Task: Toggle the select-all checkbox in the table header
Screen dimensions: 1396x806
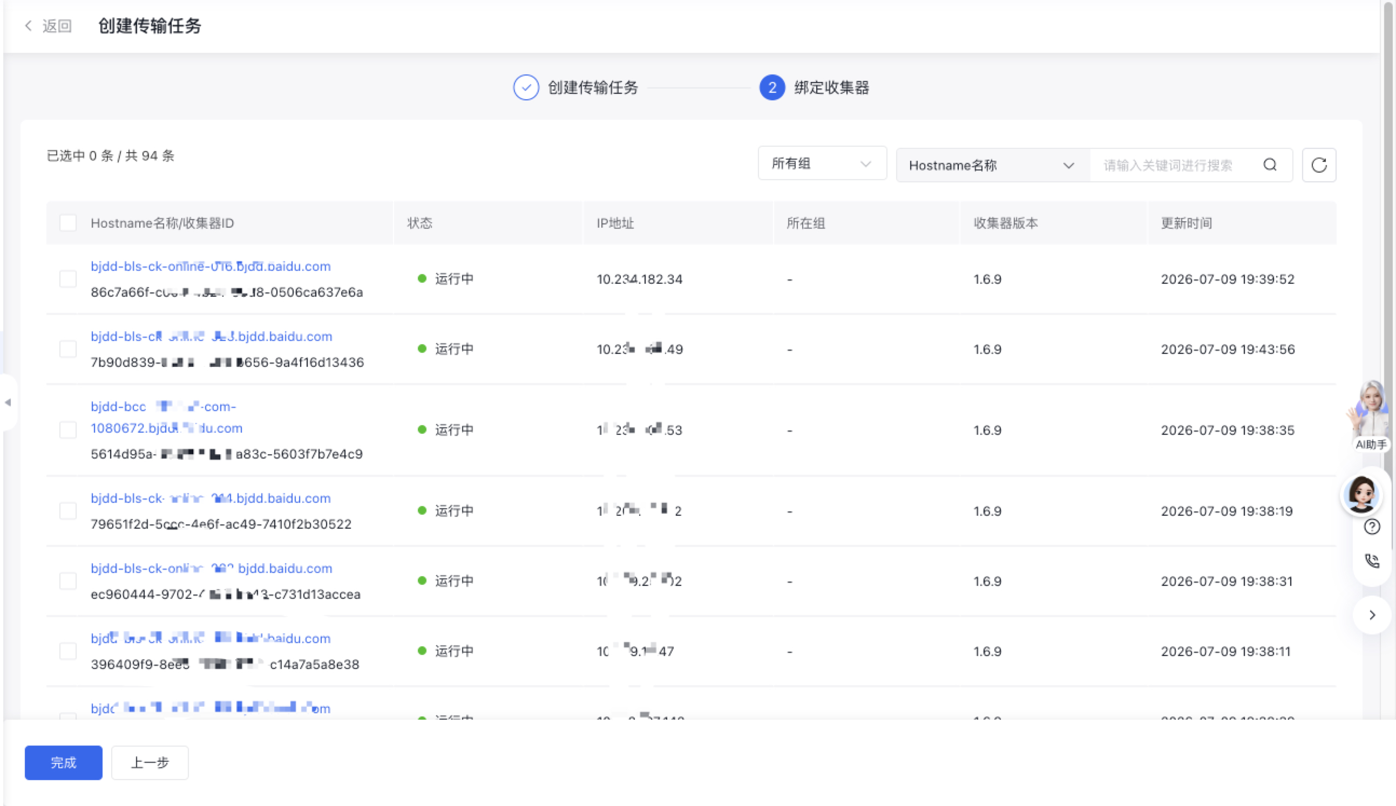Action: tap(68, 223)
